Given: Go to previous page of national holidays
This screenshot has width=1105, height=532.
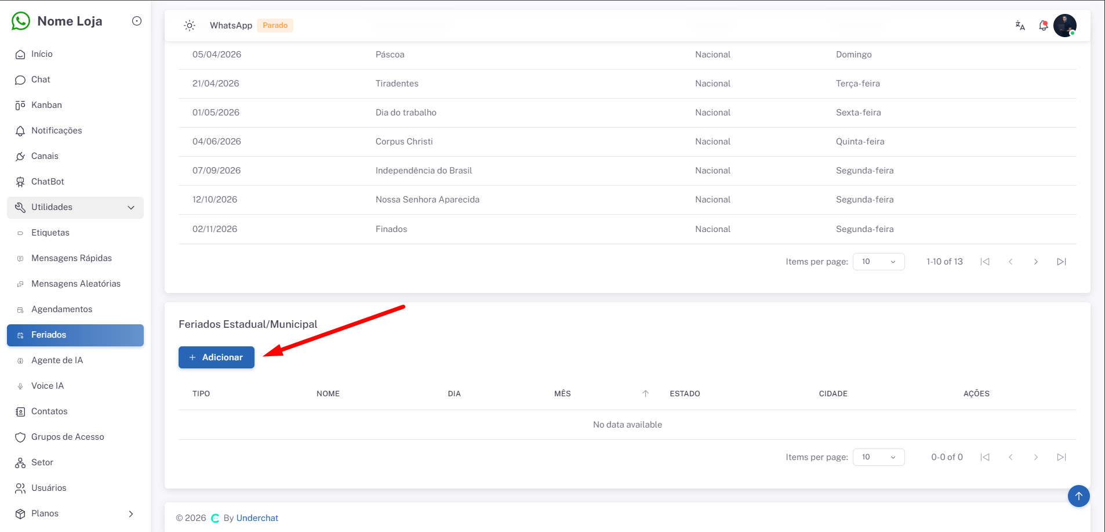Looking at the screenshot, I should (1011, 262).
